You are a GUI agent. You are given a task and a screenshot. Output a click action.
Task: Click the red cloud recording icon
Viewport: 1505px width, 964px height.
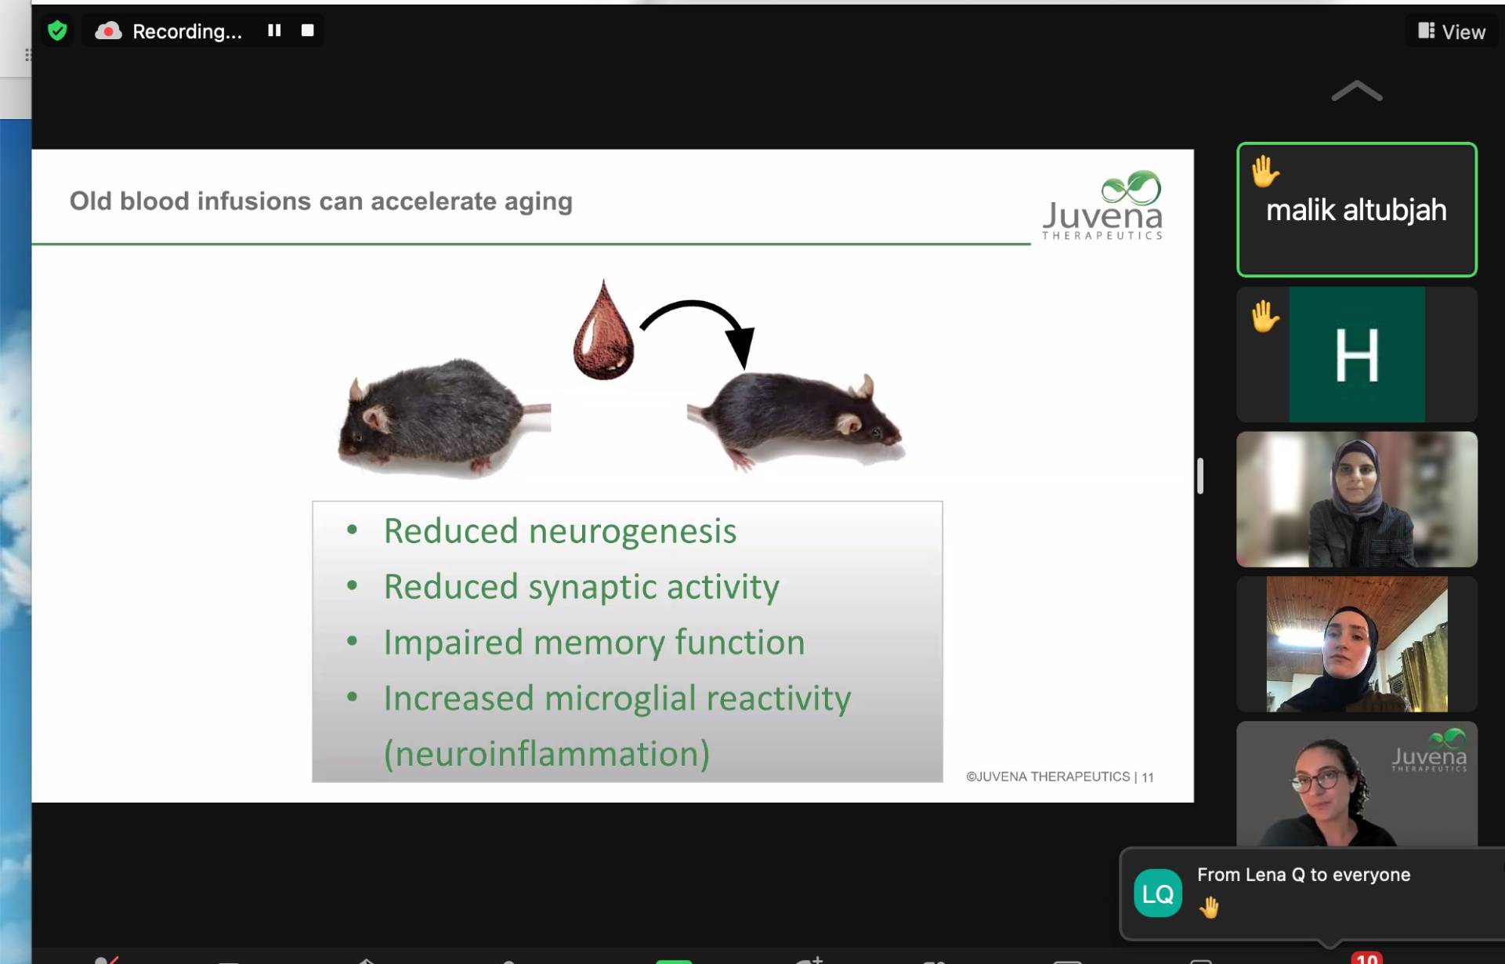click(108, 31)
